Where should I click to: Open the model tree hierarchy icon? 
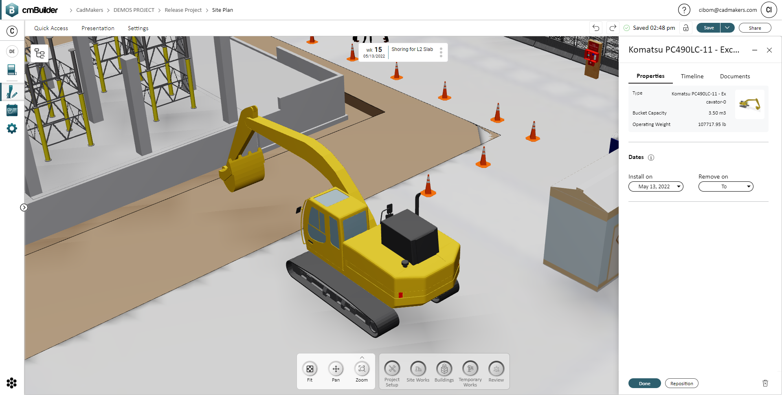[x=40, y=53]
